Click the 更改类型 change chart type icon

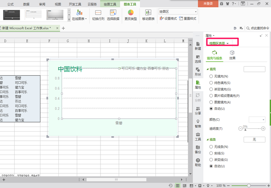coord(130,15)
